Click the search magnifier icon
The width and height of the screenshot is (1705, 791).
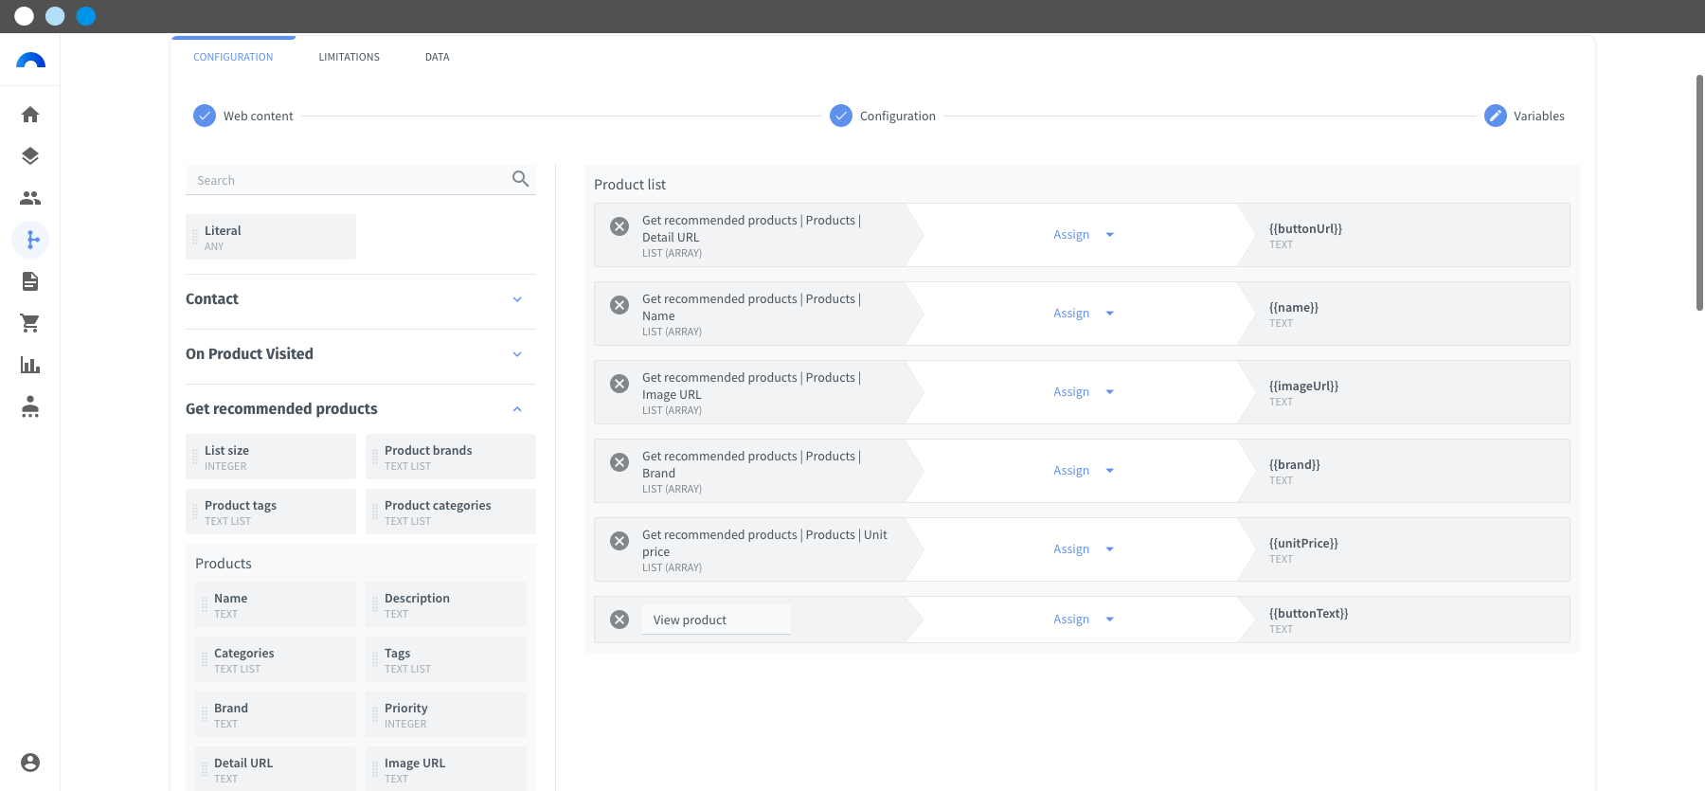(520, 179)
